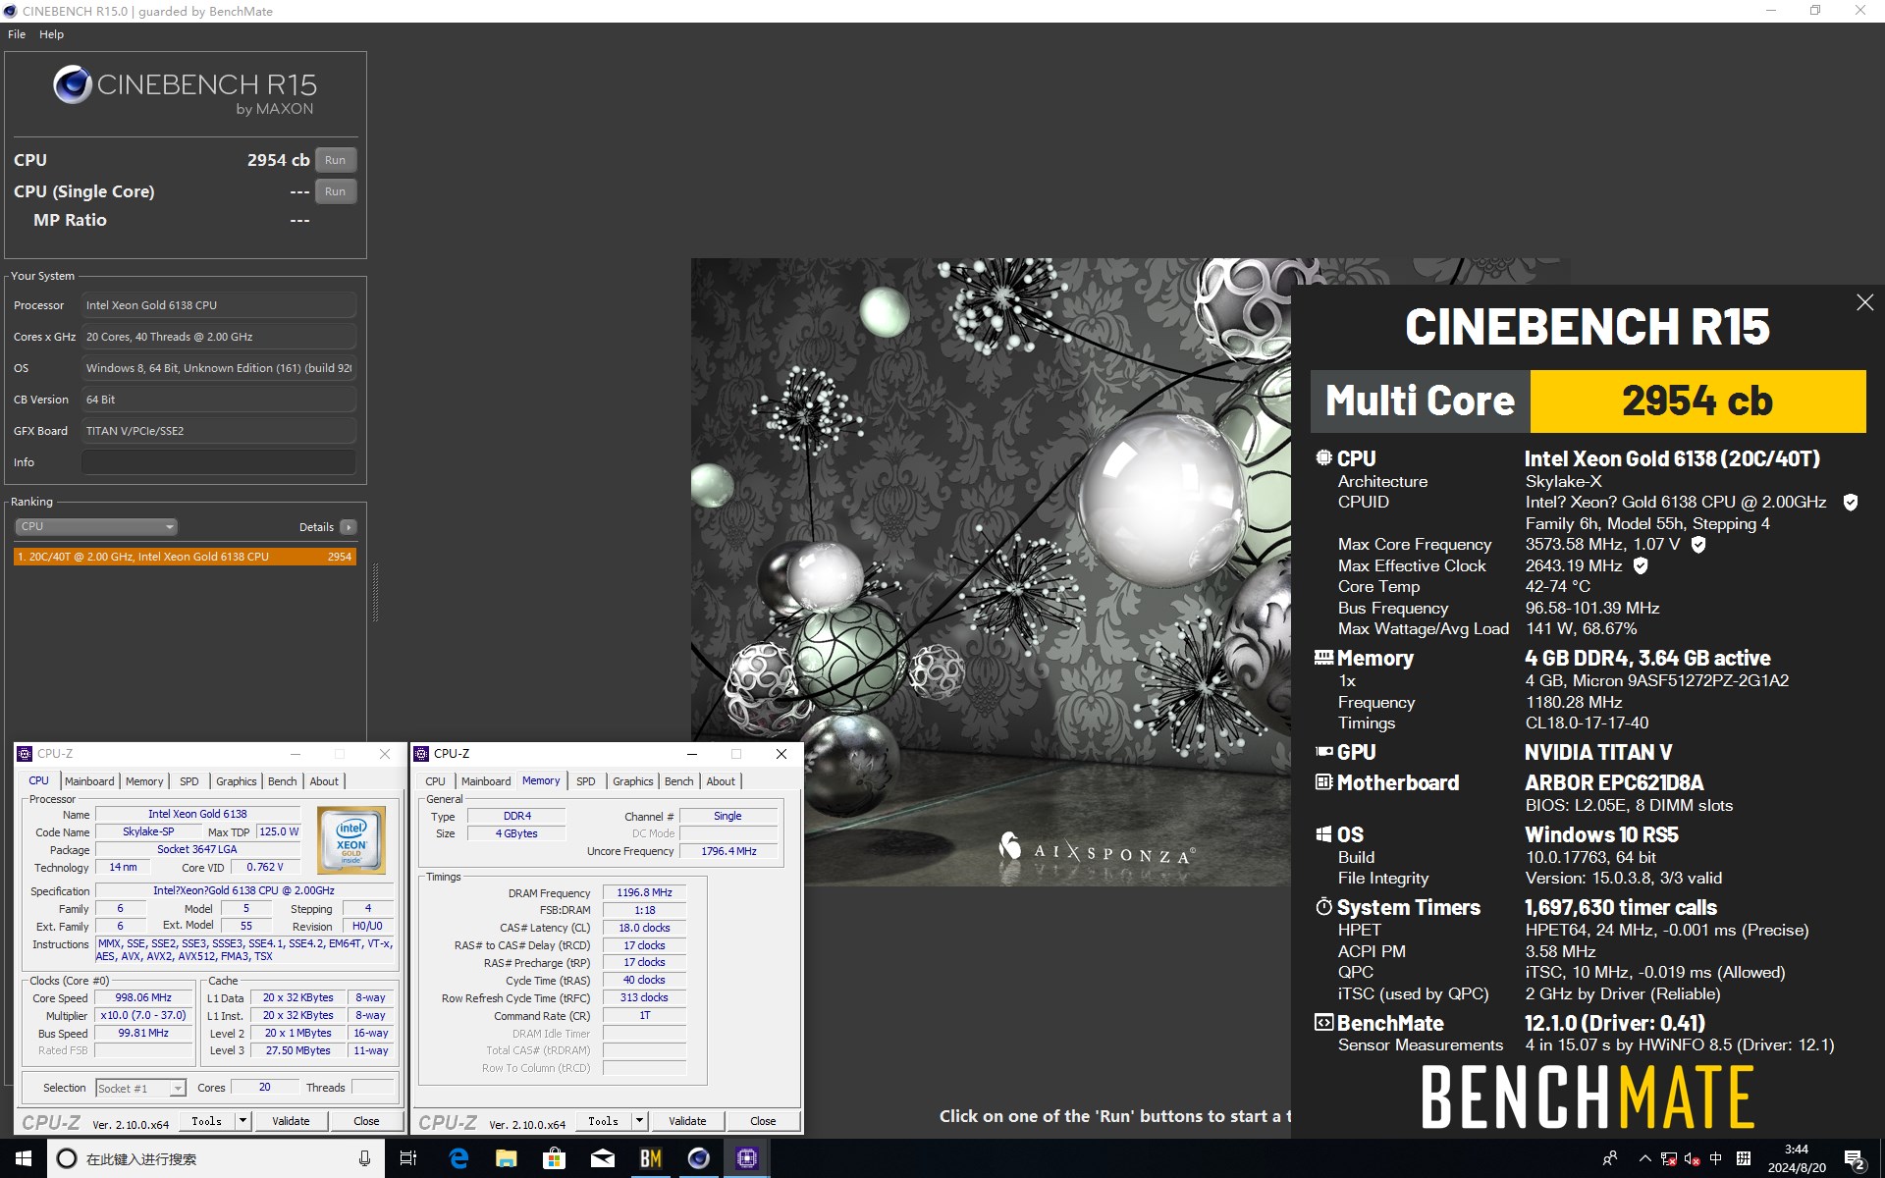Viewport: 1885px width, 1178px height.
Task: Expand Tools dropdown arrow in left CPU-Z
Action: [x=243, y=1121]
